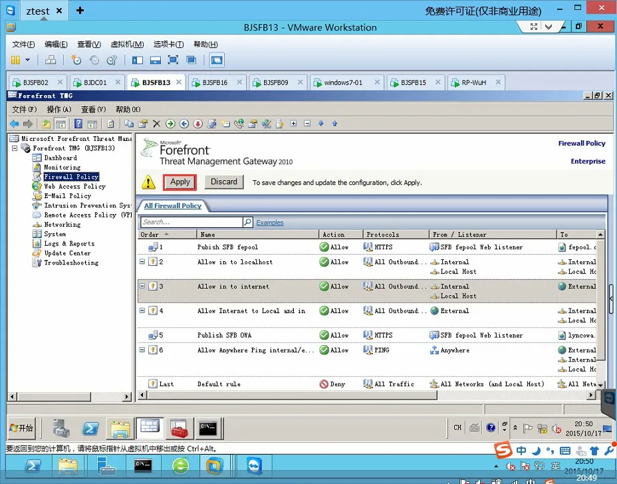Open the TeamViewer icon on host taskbar
The width and height of the screenshot is (617, 484).
click(x=255, y=466)
